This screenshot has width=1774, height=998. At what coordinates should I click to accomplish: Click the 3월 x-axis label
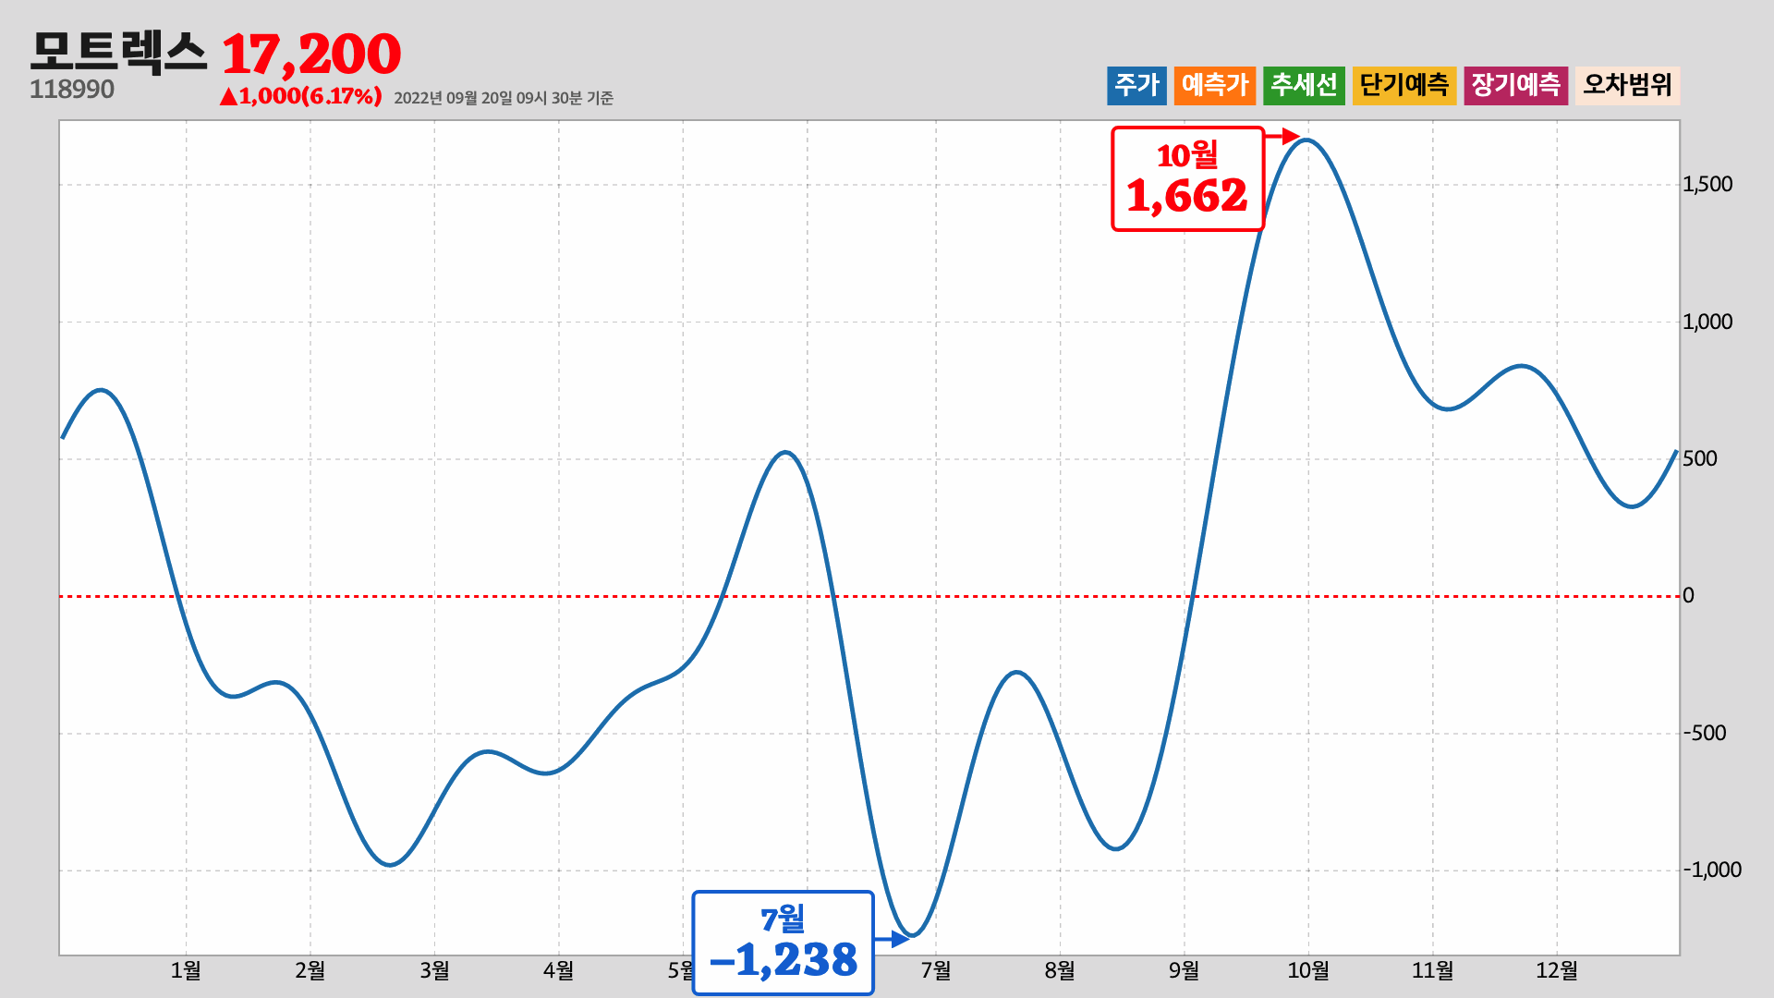coord(434,970)
